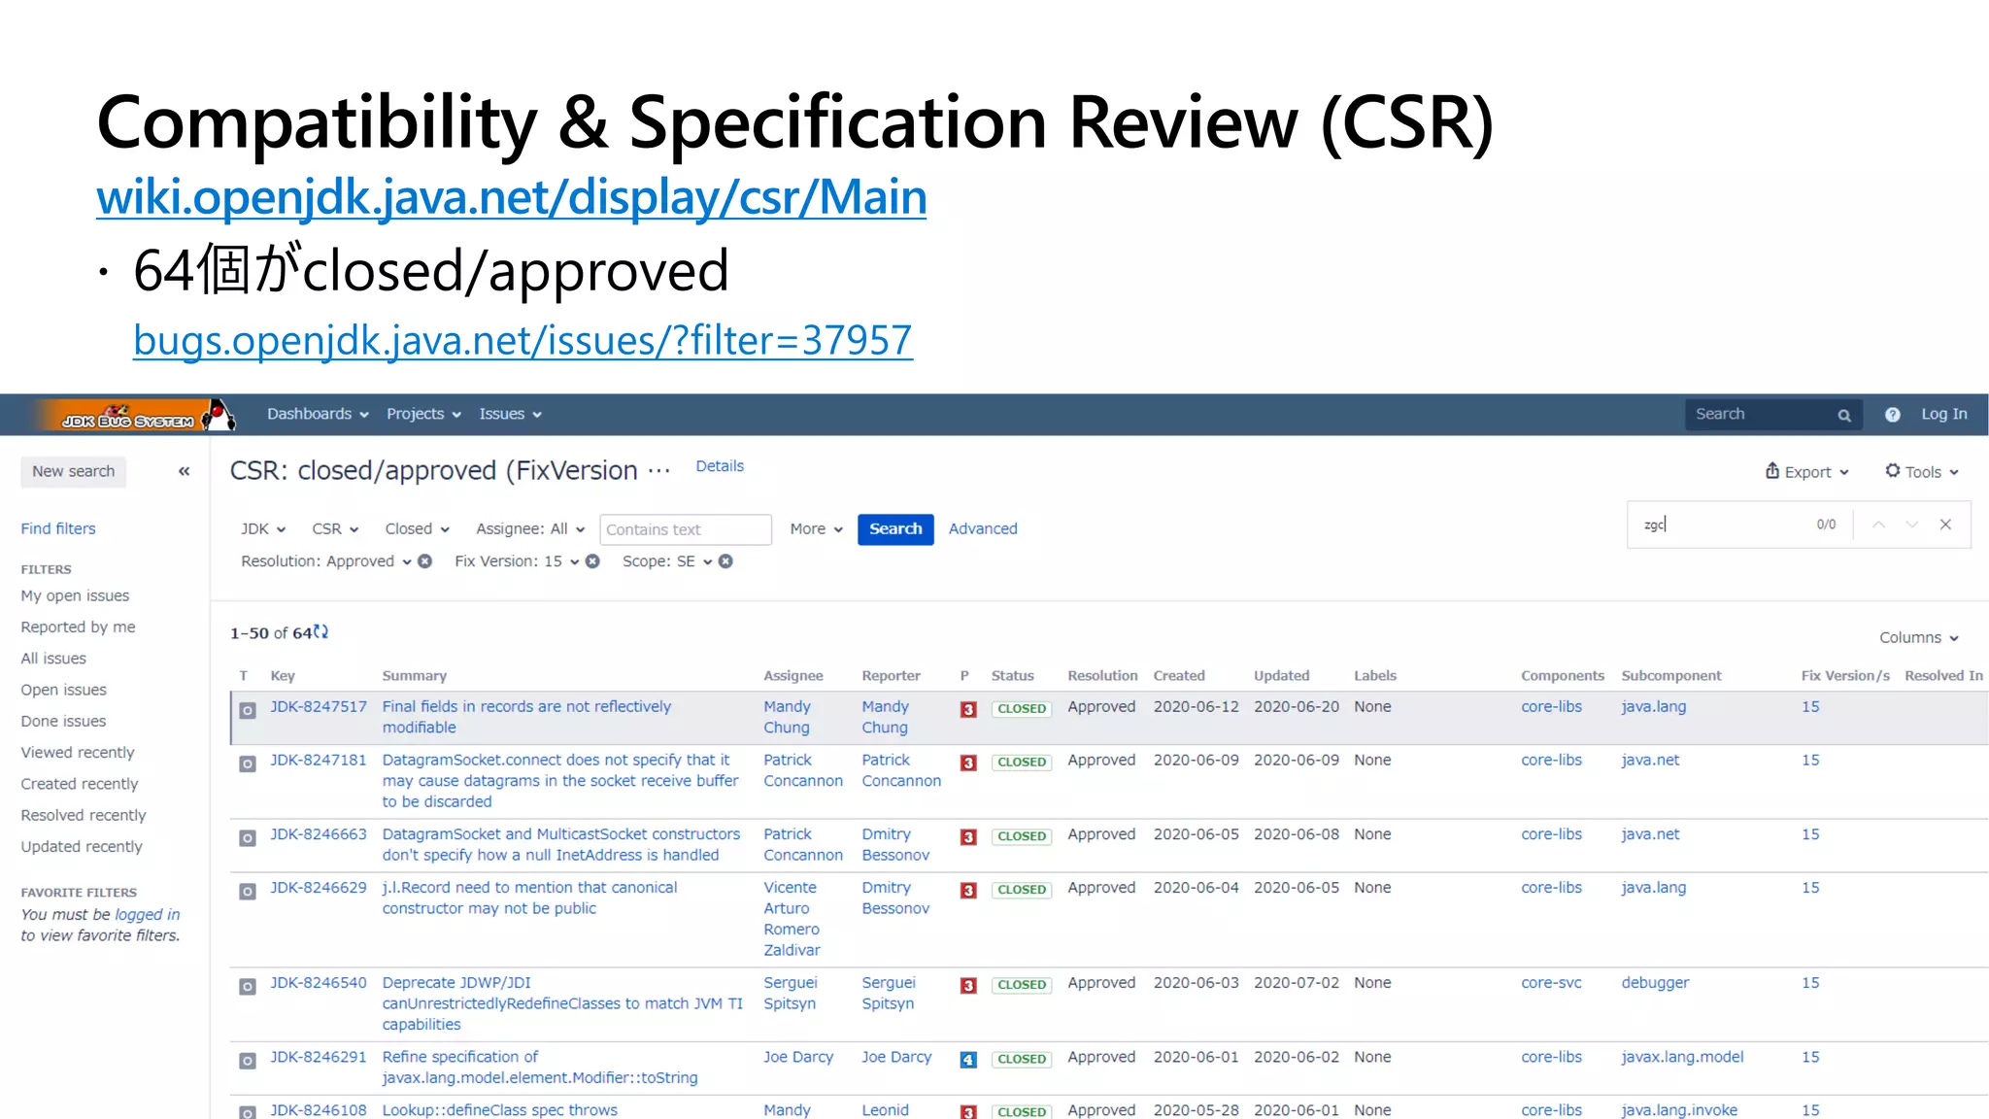The width and height of the screenshot is (1989, 1119).
Task: Open assignee Patrick Concannon for JDK-8247181
Action: click(803, 770)
